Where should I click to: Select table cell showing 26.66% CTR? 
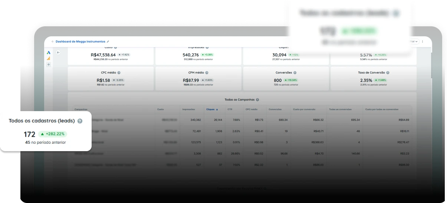236,153
